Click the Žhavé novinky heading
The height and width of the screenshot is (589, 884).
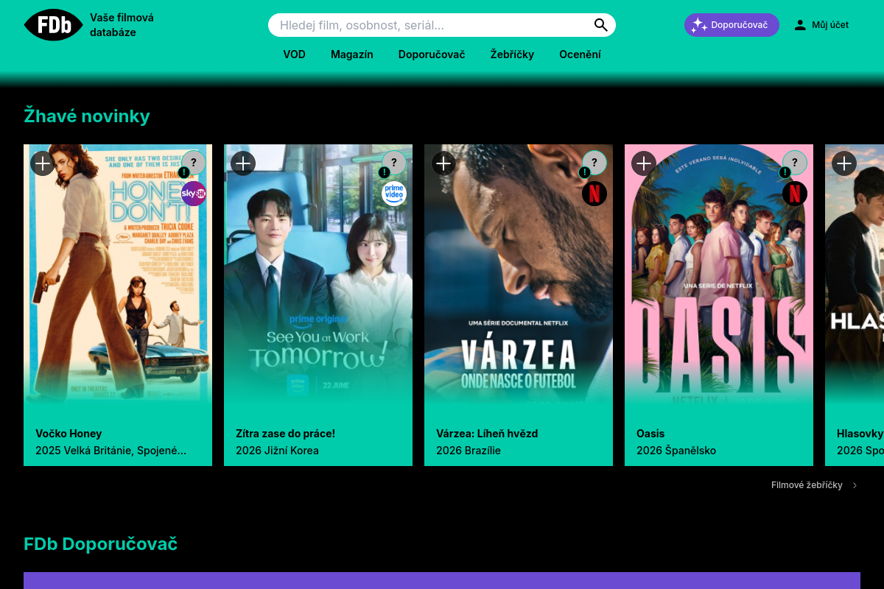tap(87, 116)
